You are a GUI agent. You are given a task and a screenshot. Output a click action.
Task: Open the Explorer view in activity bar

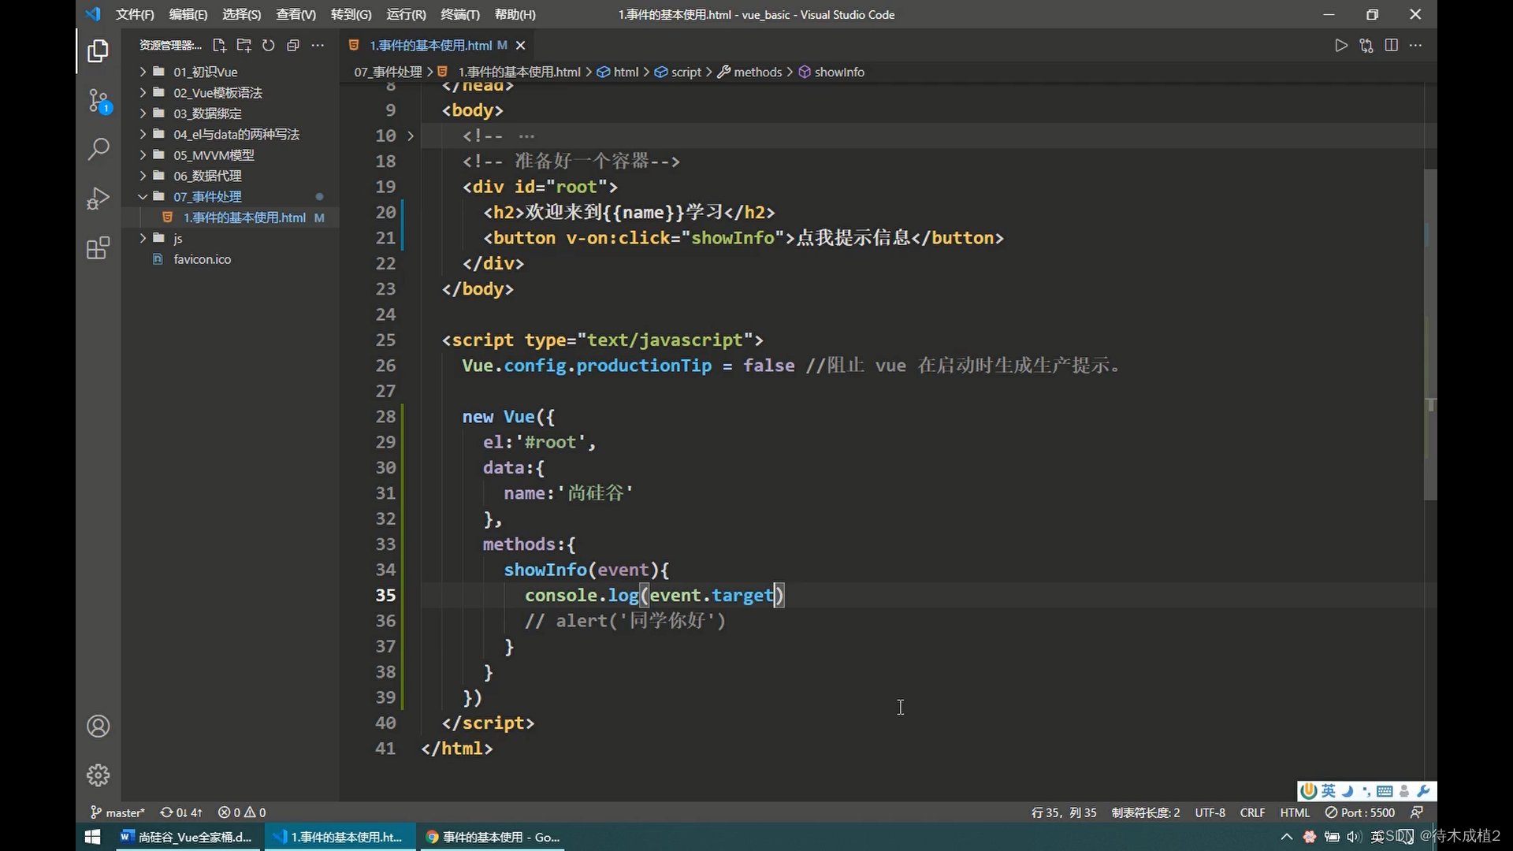tap(98, 51)
